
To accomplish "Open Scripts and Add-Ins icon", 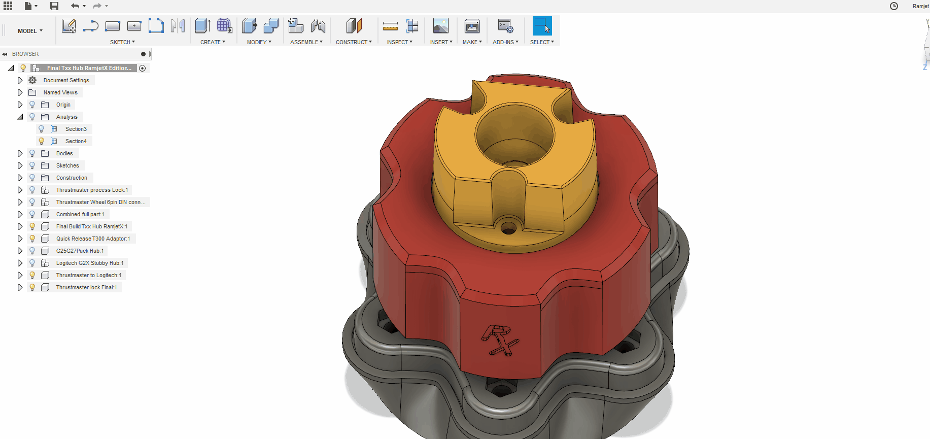I will pos(505,26).
